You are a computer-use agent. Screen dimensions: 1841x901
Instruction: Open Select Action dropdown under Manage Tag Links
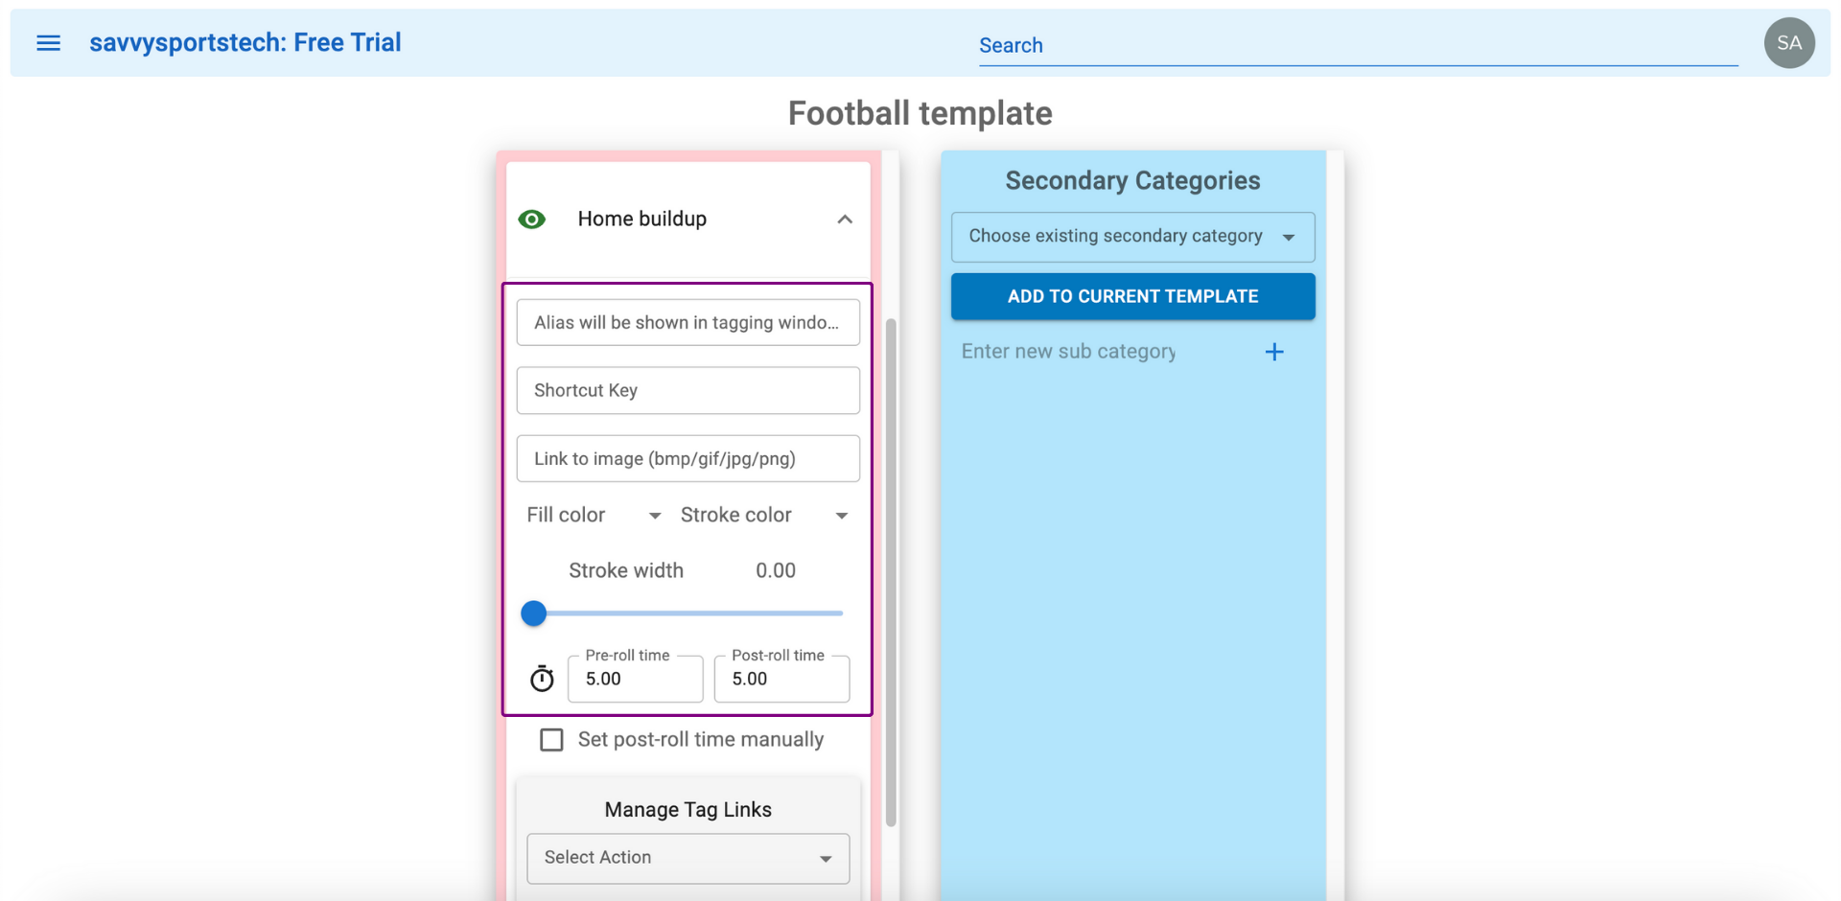(x=687, y=858)
